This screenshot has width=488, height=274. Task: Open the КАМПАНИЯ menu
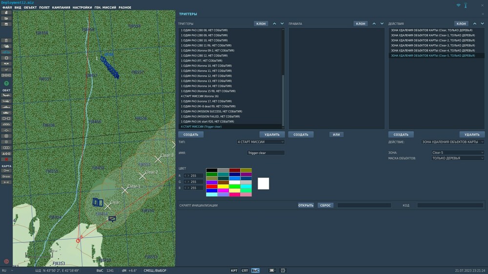[61, 7]
